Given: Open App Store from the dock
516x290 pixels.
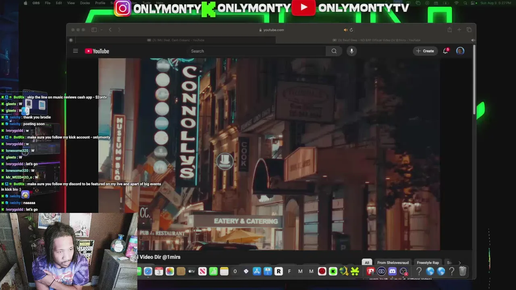Looking at the screenshot, I should [257, 271].
